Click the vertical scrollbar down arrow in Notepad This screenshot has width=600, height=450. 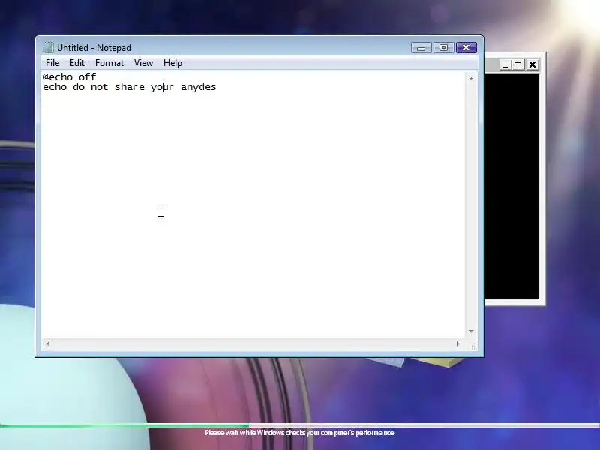click(471, 331)
